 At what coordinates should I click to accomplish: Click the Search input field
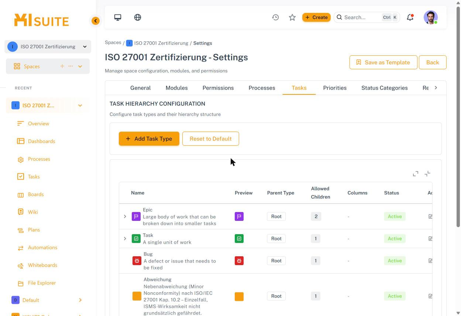[367, 17]
